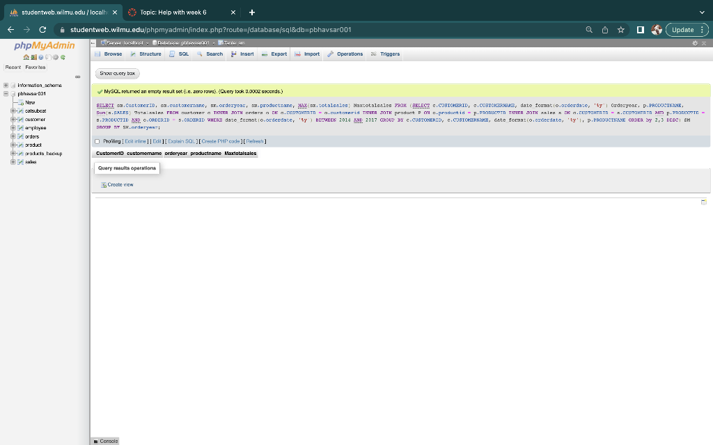The image size is (713, 445).
Task: Click Chrome zoom magnifier icon
Action: click(589, 30)
